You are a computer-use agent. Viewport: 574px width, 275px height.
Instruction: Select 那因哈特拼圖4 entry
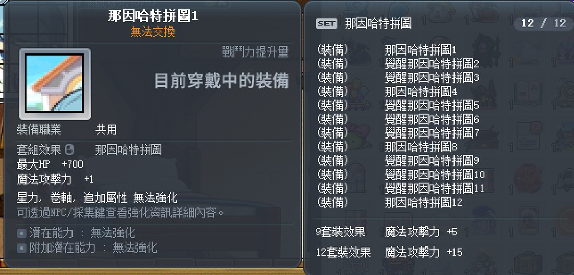coord(420,92)
